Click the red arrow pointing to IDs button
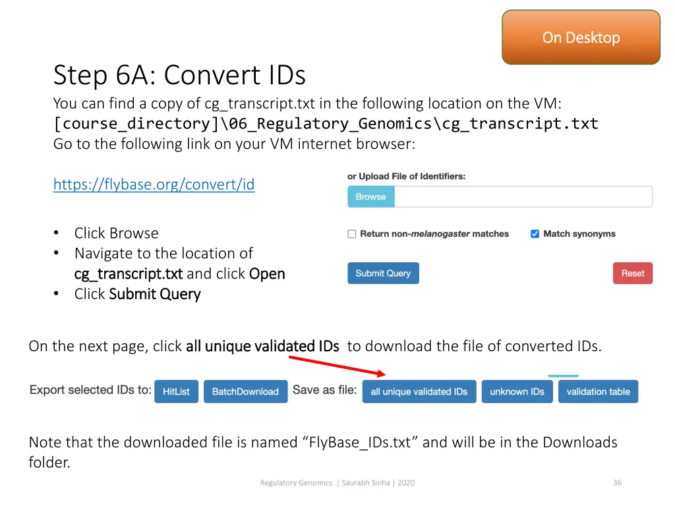The width and height of the screenshot is (675, 506). tap(337, 366)
